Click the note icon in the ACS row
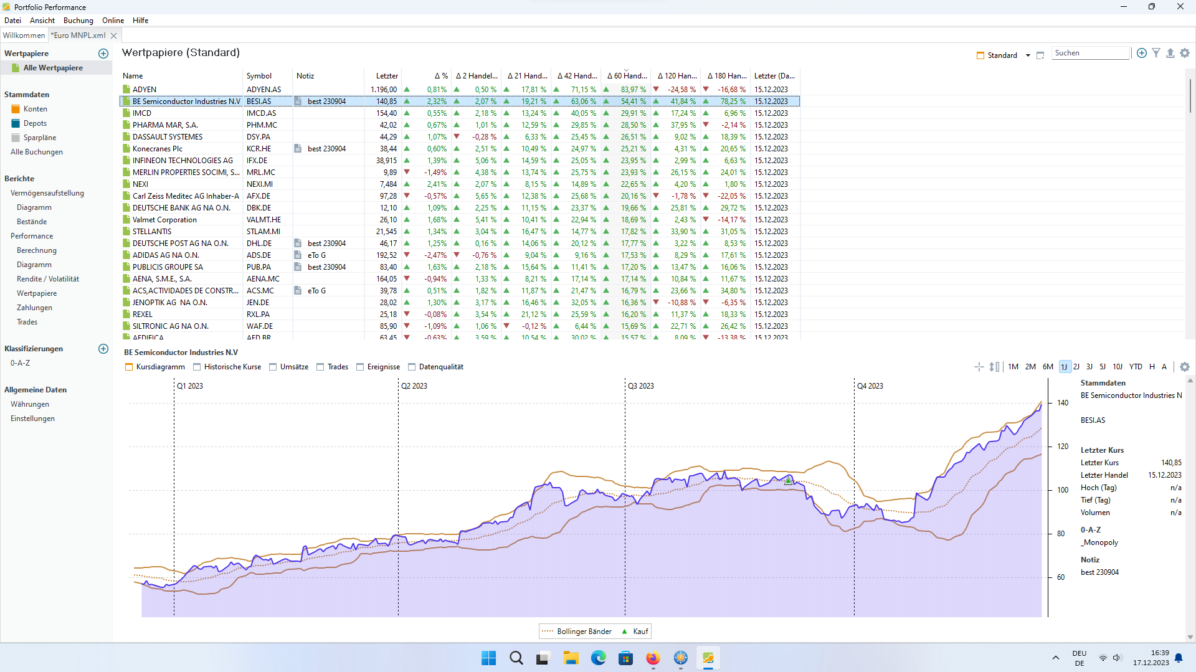The image size is (1196, 672). coord(298,291)
